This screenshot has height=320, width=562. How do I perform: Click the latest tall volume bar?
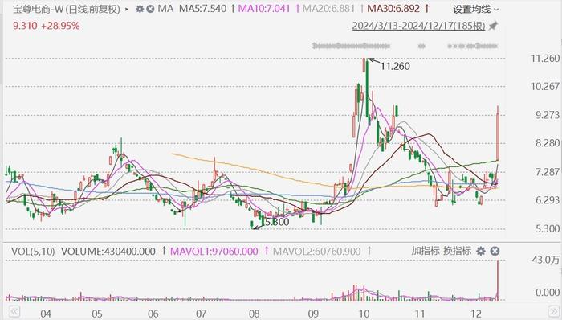click(x=498, y=280)
